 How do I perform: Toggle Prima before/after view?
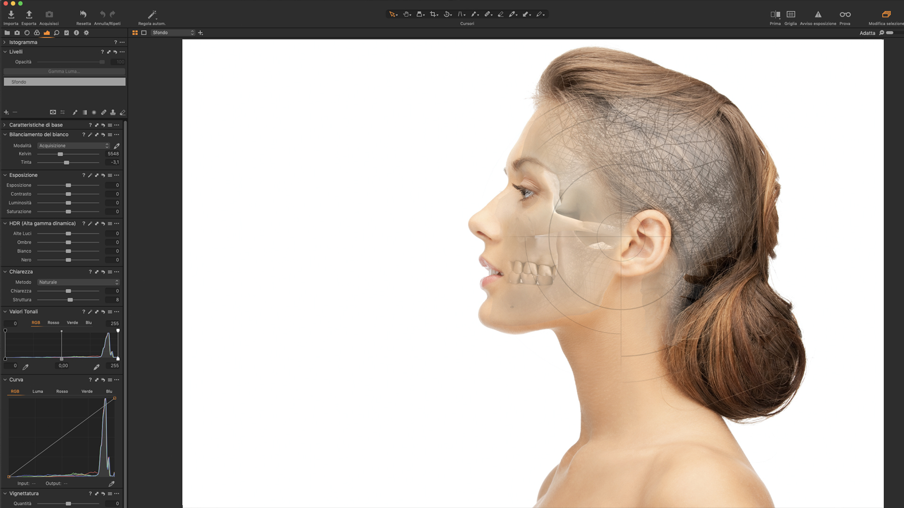pyautogui.click(x=775, y=15)
